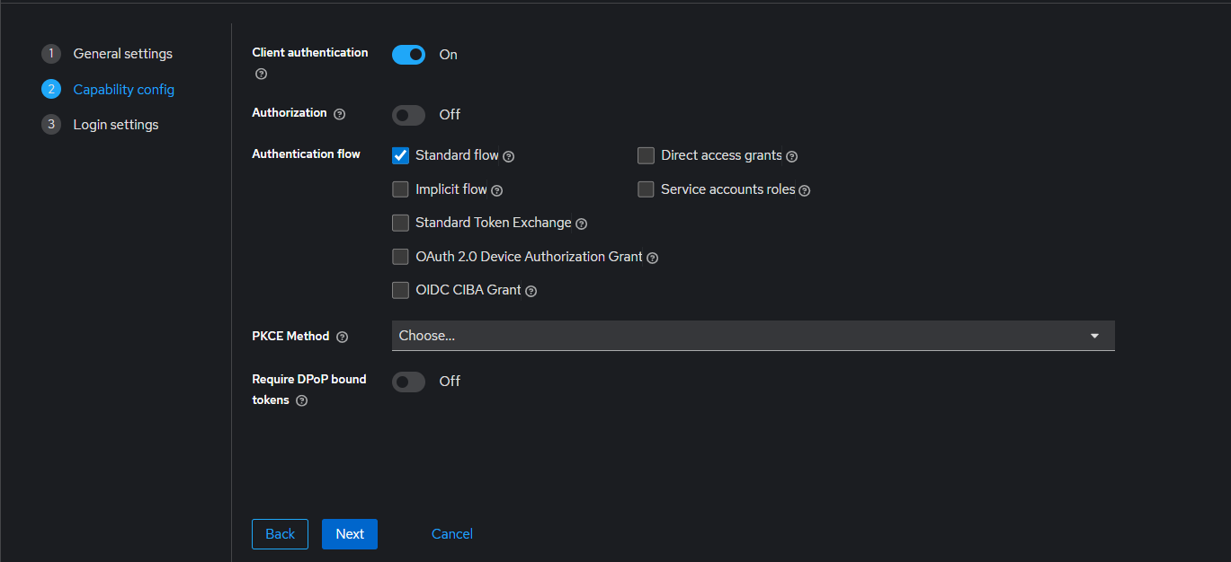Open help for OAuth 2.0 Device Authorization Grant
The width and height of the screenshot is (1231, 562).
(653, 258)
